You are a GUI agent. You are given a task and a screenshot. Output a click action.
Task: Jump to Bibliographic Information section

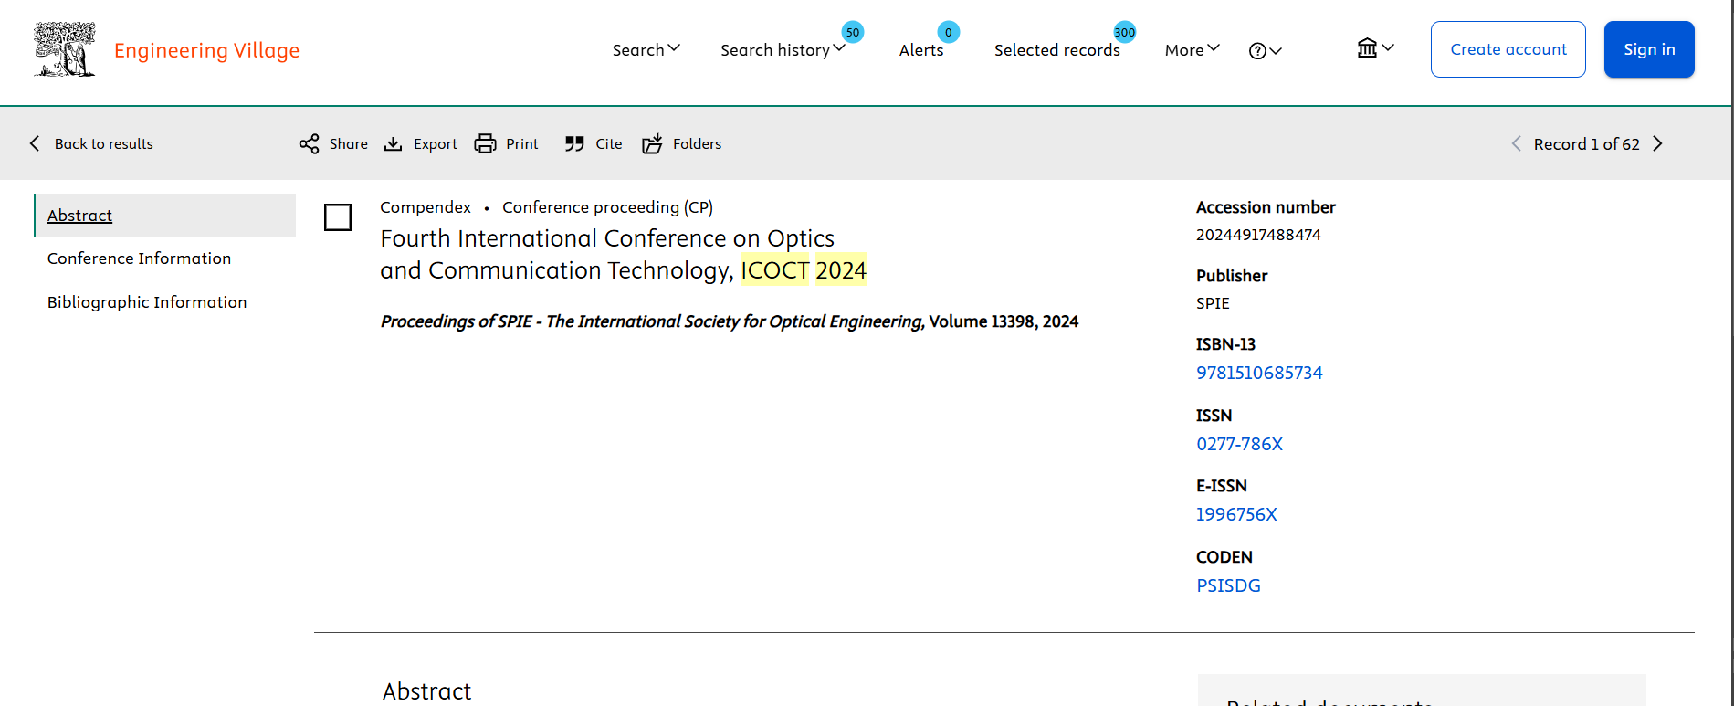pyautogui.click(x=147, y=302)
